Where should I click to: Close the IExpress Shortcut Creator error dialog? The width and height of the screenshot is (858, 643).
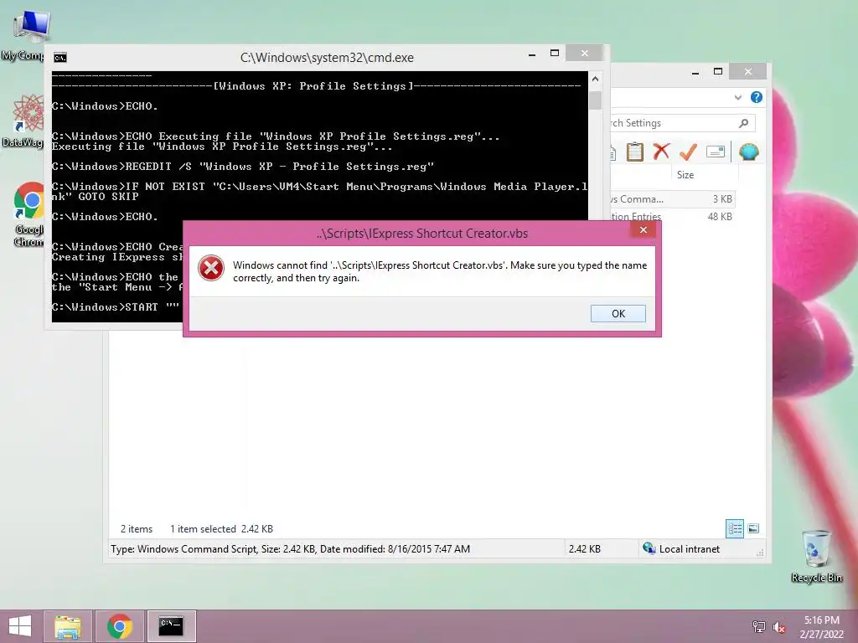[643, 229]
